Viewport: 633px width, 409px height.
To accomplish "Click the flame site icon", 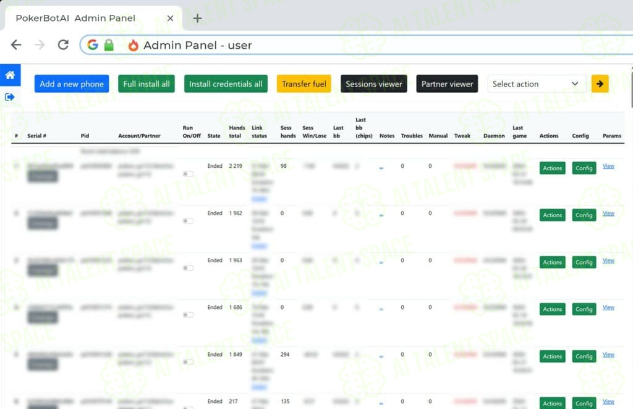I will click(133, 45).
